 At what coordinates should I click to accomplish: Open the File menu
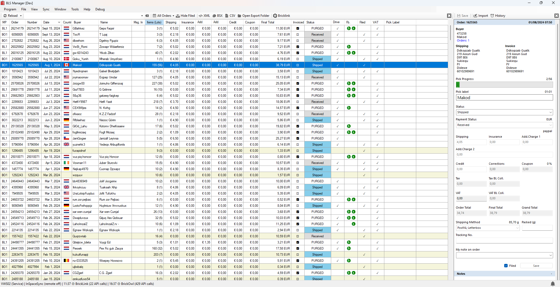24,9
